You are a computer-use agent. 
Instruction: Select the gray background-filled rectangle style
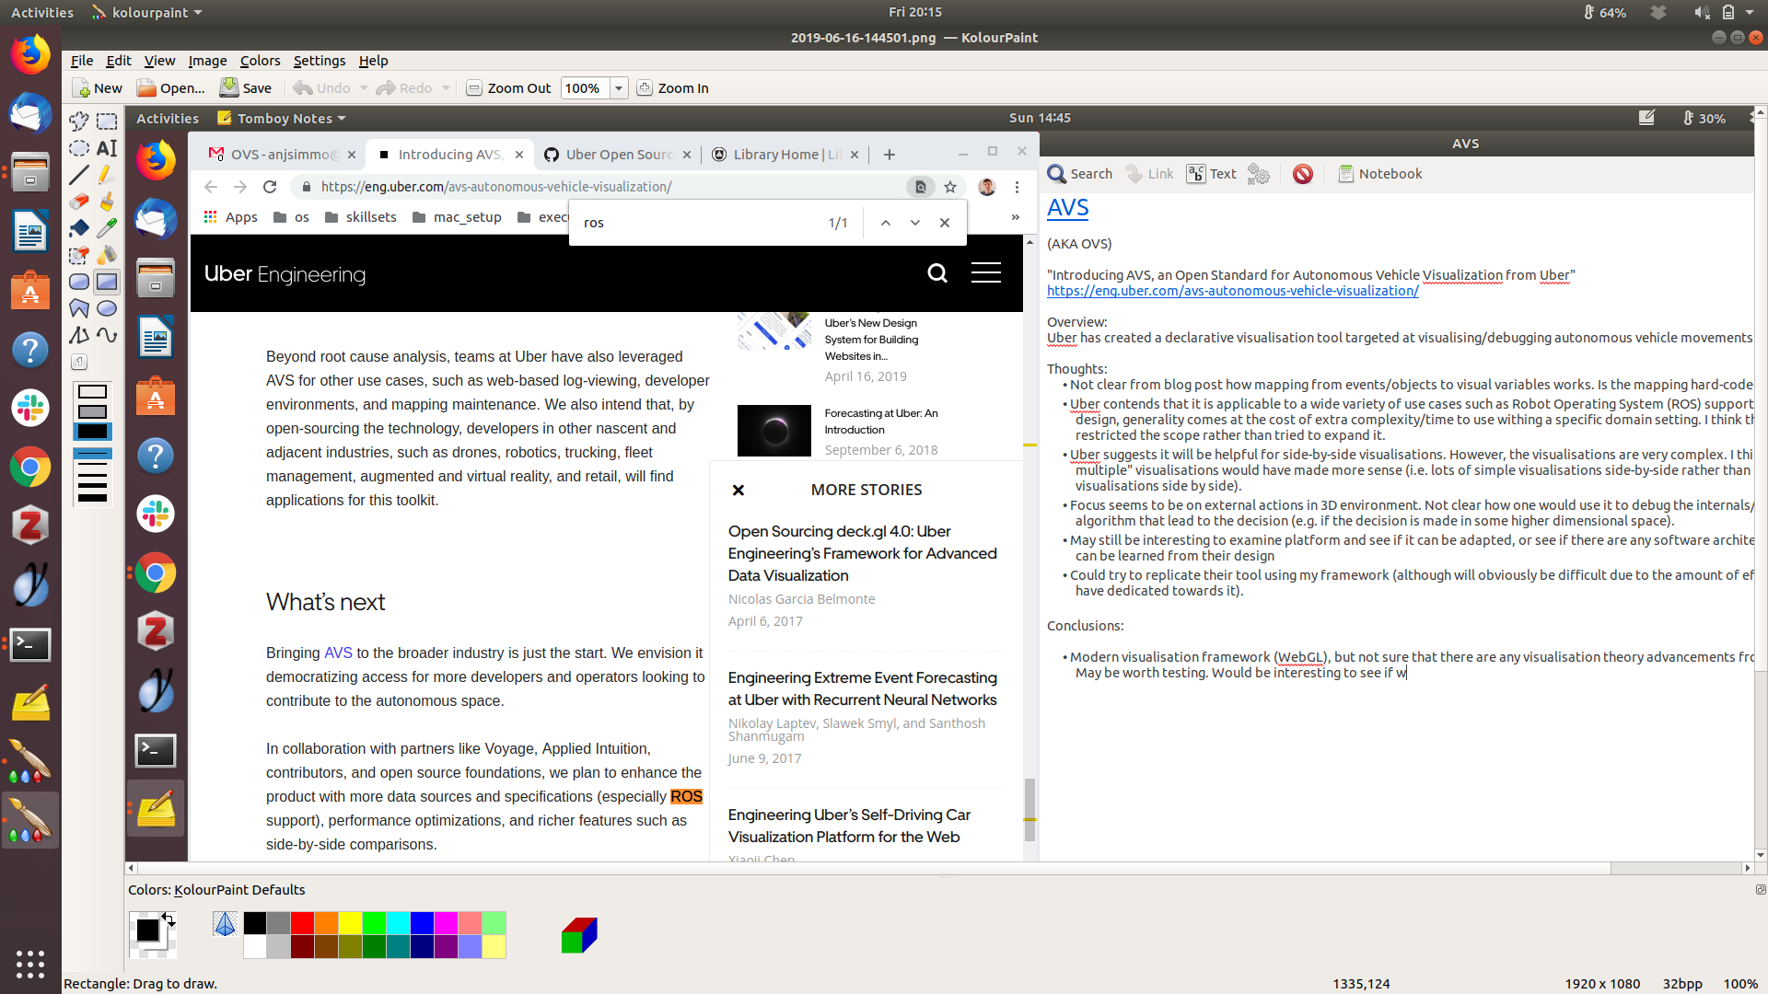click(92, 411)
